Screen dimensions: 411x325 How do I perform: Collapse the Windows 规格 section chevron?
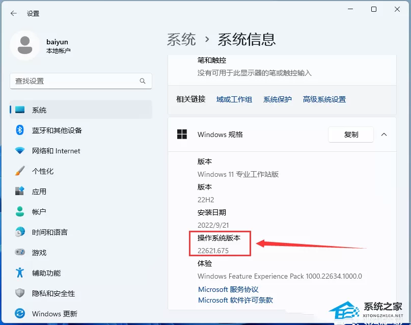384,134
